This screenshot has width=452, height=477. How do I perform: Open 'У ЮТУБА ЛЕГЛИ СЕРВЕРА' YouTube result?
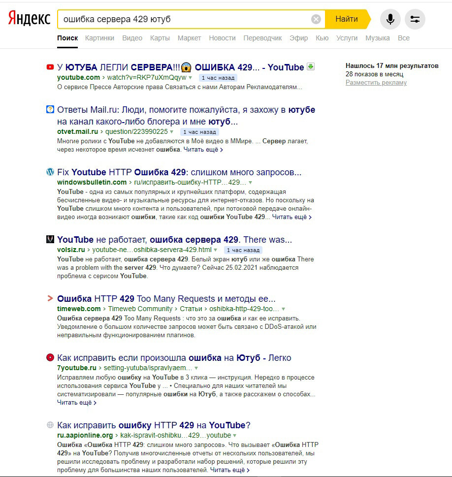click(181, 67)
